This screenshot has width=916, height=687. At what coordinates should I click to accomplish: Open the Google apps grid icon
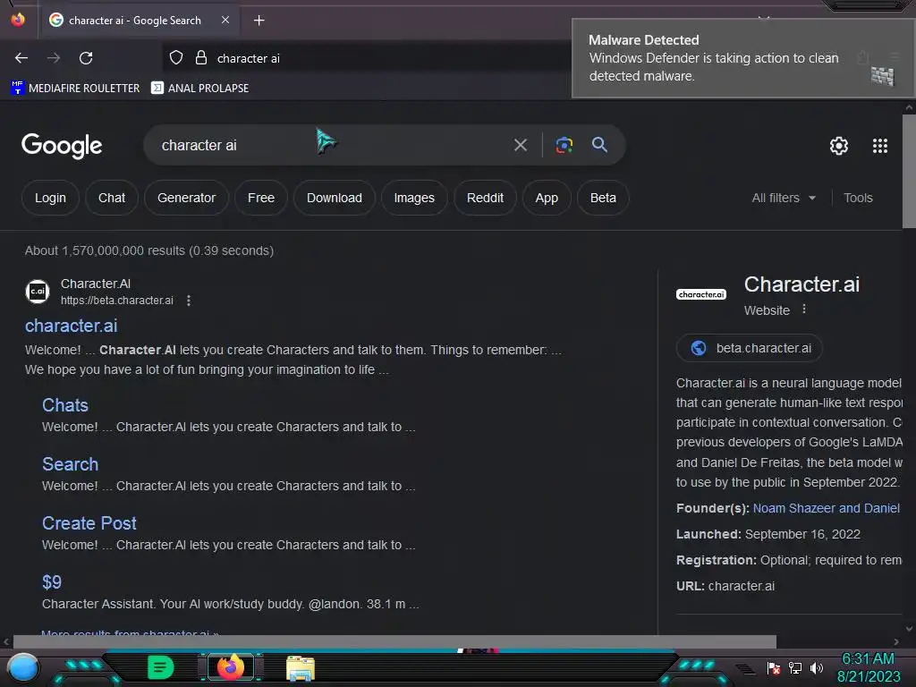[x=880, y=146]
